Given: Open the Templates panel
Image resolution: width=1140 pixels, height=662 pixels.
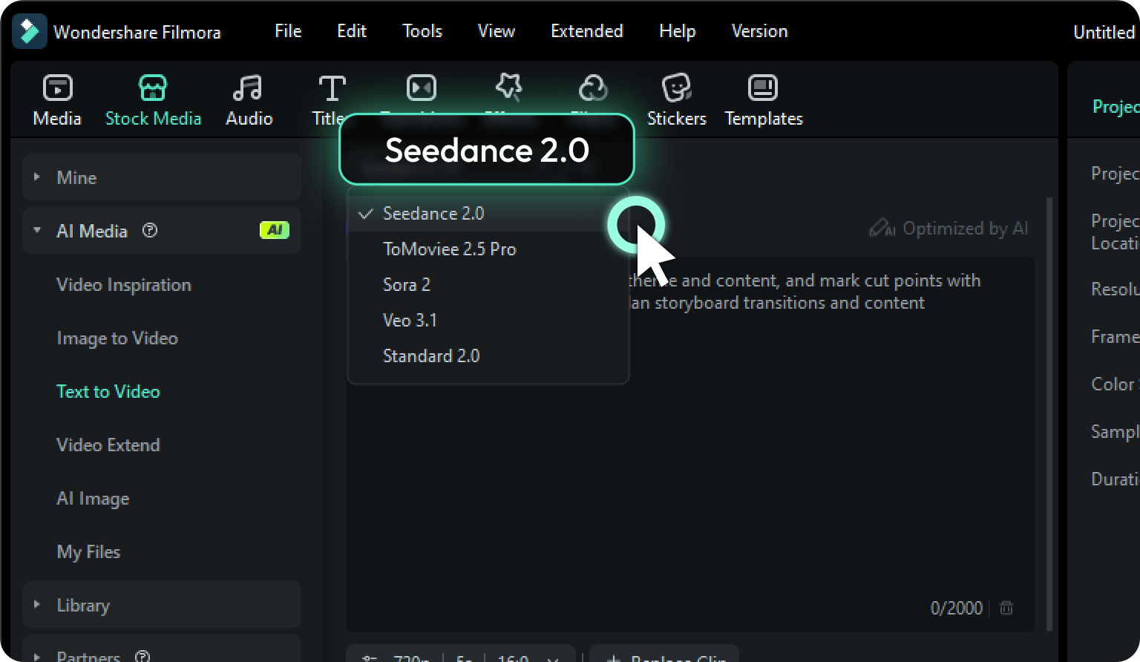Looking at the screenshot, I should tap(763, 99).
